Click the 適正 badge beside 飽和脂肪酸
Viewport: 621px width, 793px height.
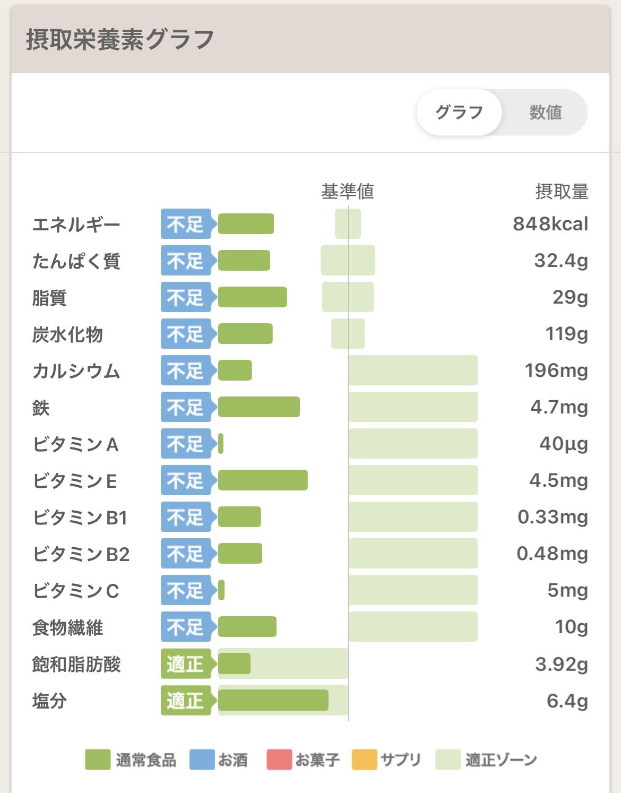pyautogui.click(x=188, y=663)
